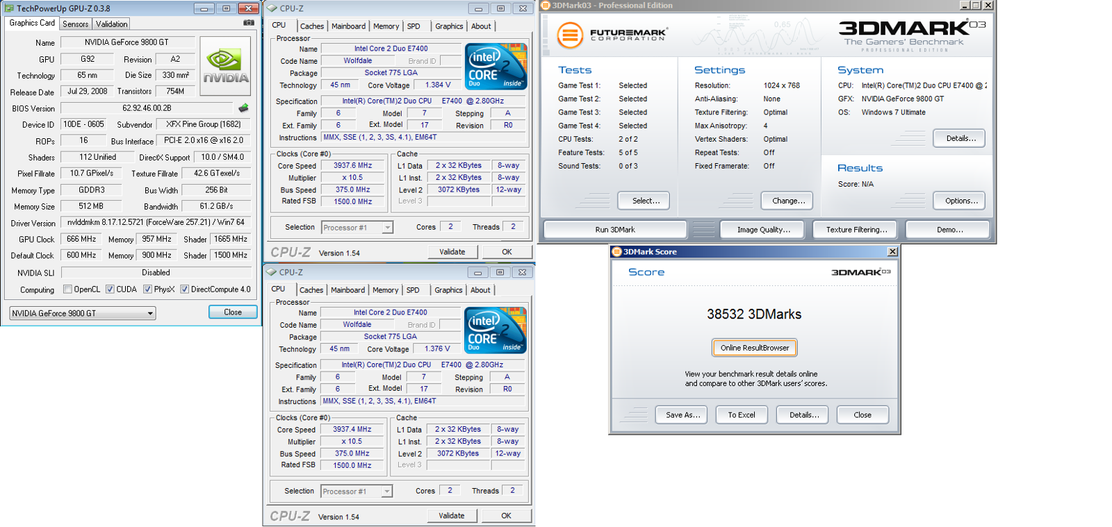Click Demo... button in 3DMark03
The height and width of the screenshot is (527, 1112).
(949, 230)
